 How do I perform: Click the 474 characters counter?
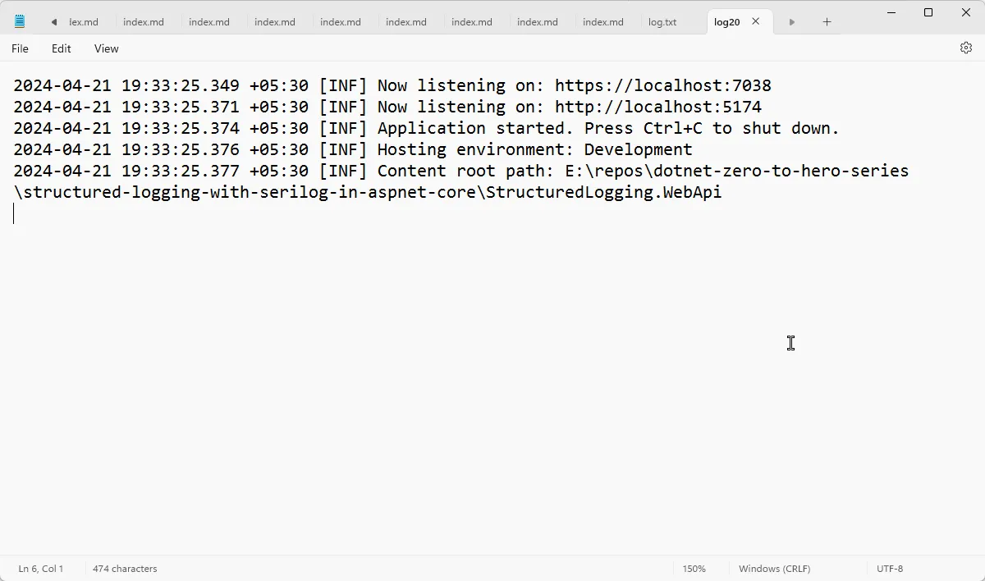[125, 568]
